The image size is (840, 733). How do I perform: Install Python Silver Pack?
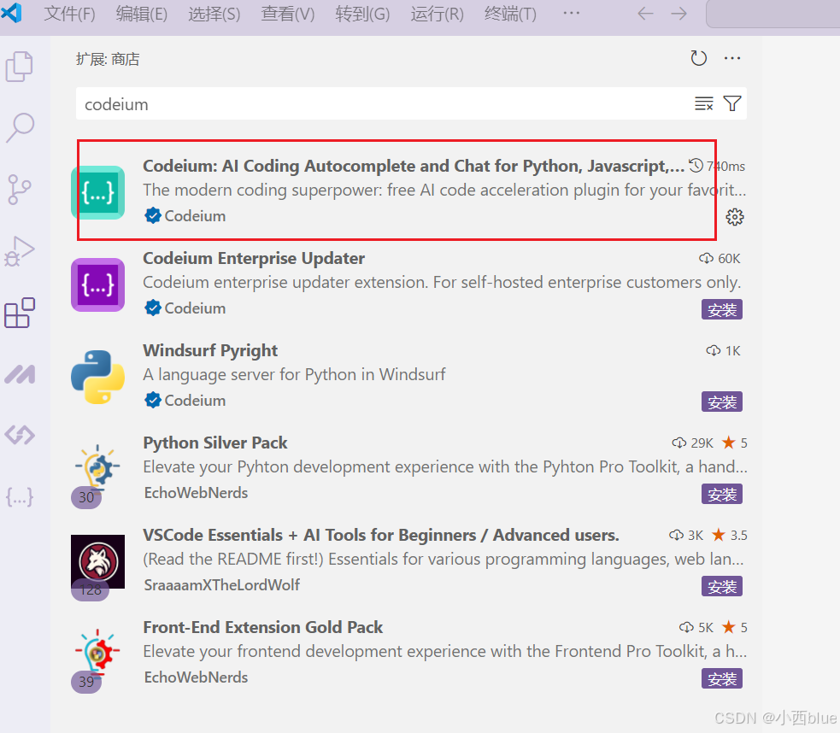pyautogui.click(x=721, y=494)
